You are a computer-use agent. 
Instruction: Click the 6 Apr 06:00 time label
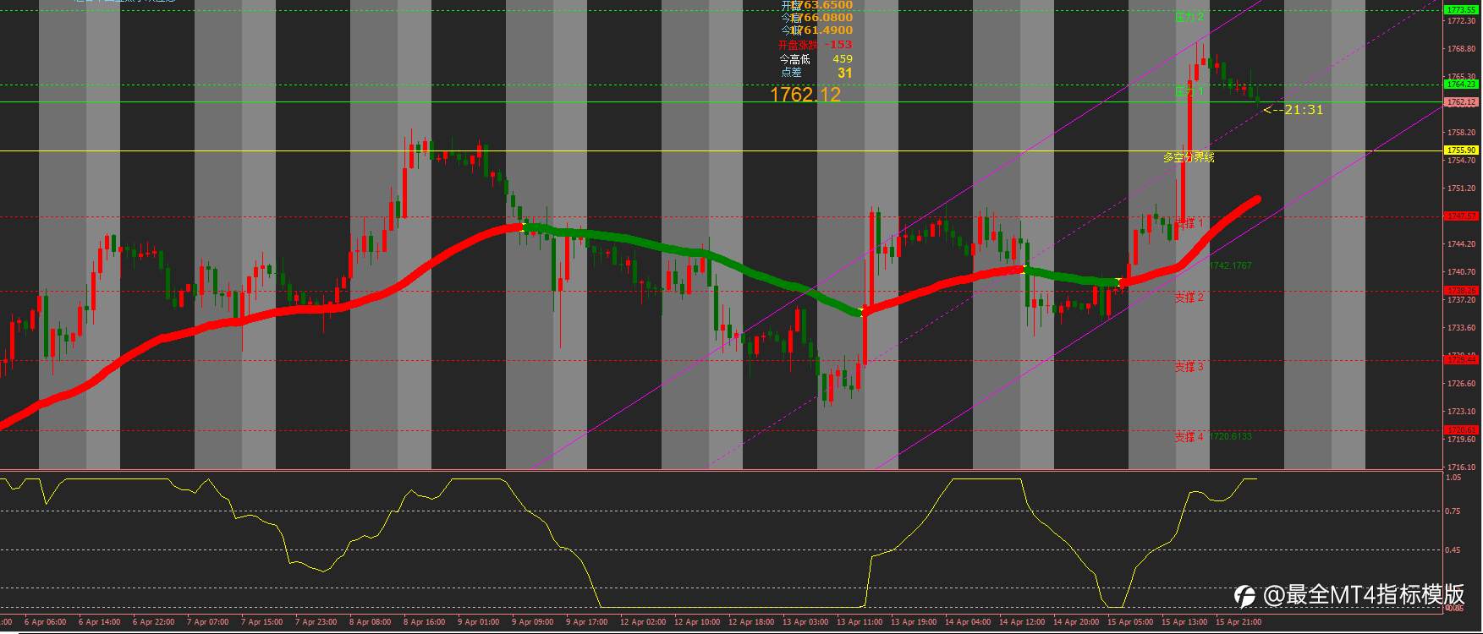pos(46,622)
